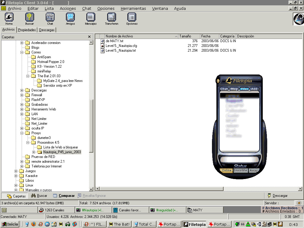Set status to Away in Filetopia skin

tap(254, 171)
